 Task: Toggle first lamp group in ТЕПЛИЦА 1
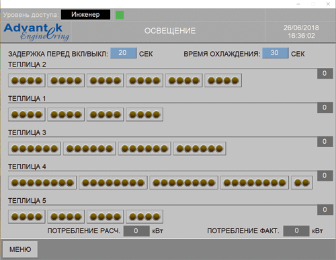click(27, 114)
